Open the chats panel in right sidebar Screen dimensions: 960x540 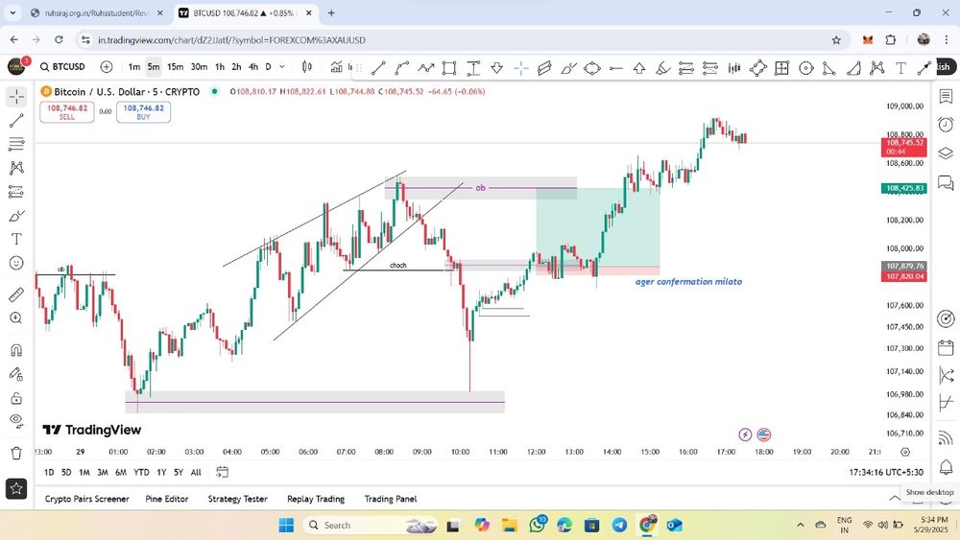click(x=946, y=182)
